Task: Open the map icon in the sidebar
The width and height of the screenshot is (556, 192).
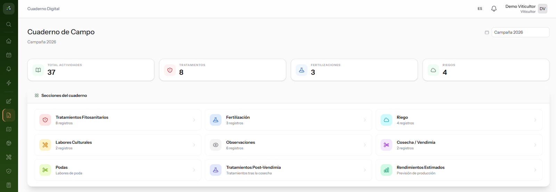Action: click(x=9, y=129)
